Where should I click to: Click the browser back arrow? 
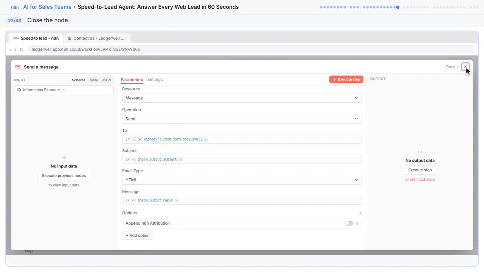[x=10, y=49]
